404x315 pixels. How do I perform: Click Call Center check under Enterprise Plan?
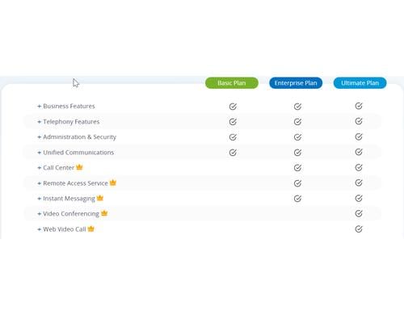click(x=297, y=168)
